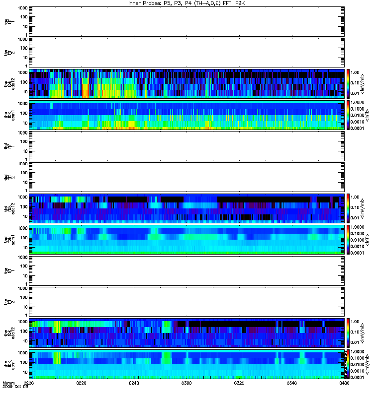Select the "tha fbk edc12" axis label
Image resolution: width=373 pixels, height=397 pixels.
pos(9,84)
